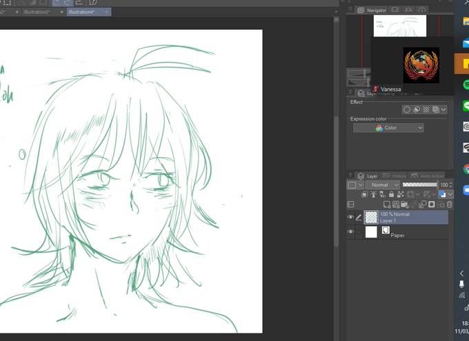Open the Normal blending mode dropdown
Viewport: 469px width, 341px height.
(383, 185)
